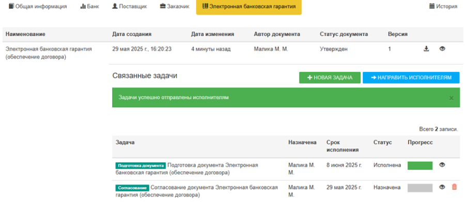Click the gray progress bar of assigned task
This screenshot has height=207, width=465.
[x=420, y=188]
